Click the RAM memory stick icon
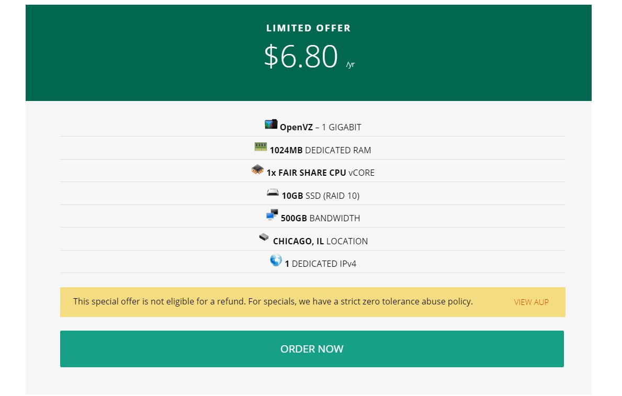 [x=261, y=147]
